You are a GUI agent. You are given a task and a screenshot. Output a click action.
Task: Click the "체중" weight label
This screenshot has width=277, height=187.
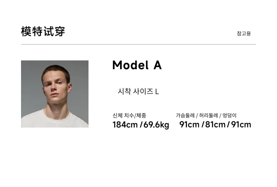pos(141,116)
